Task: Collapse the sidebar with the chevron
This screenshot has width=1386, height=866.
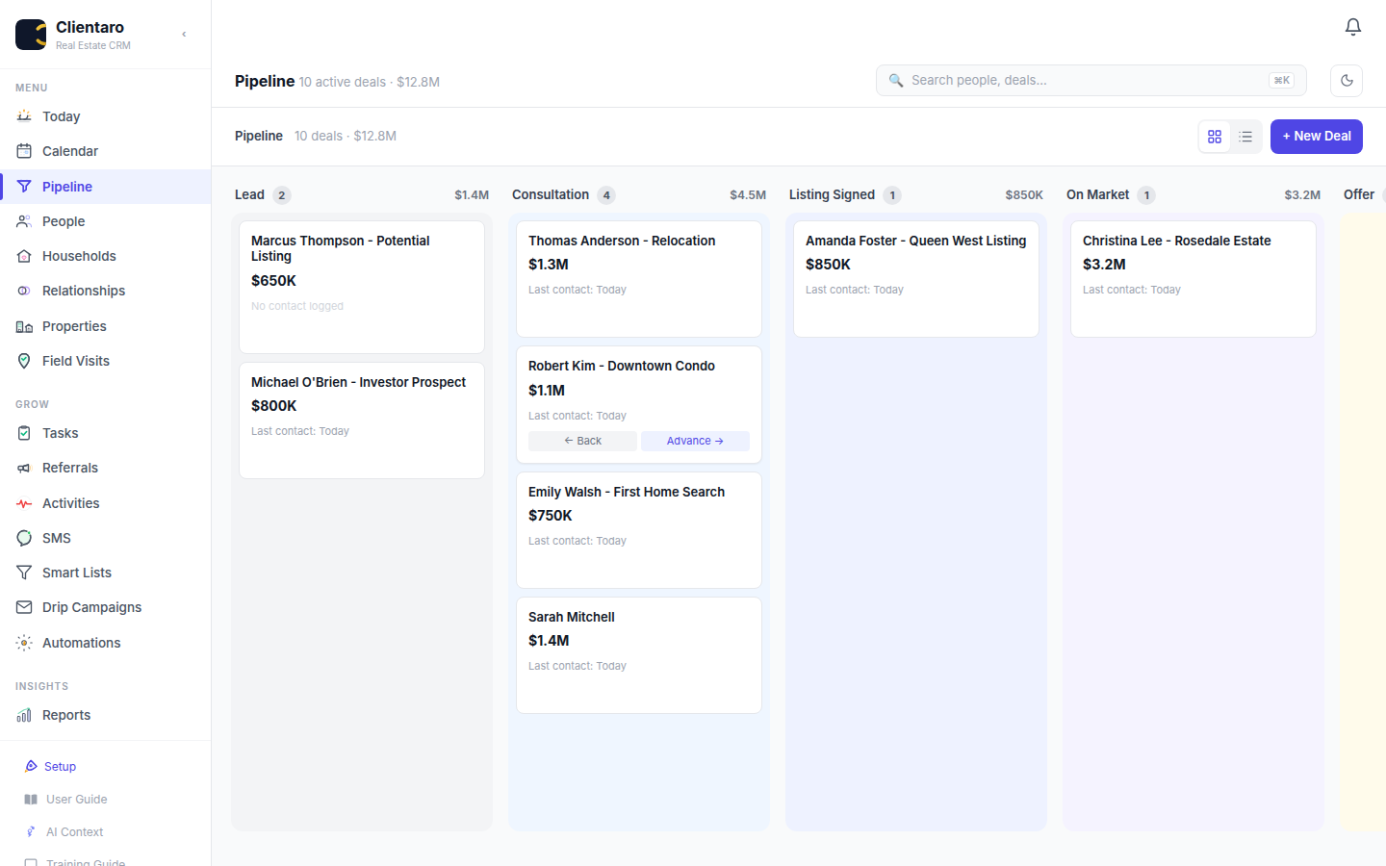Action: [x=183, y=34]
